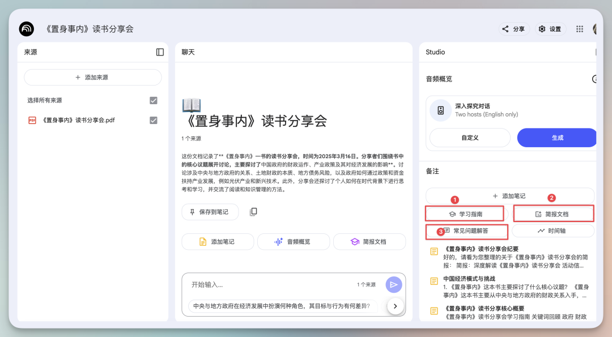Click the Save to note button with pin
The height and width of the screenshot is (337, 612).
210,212
